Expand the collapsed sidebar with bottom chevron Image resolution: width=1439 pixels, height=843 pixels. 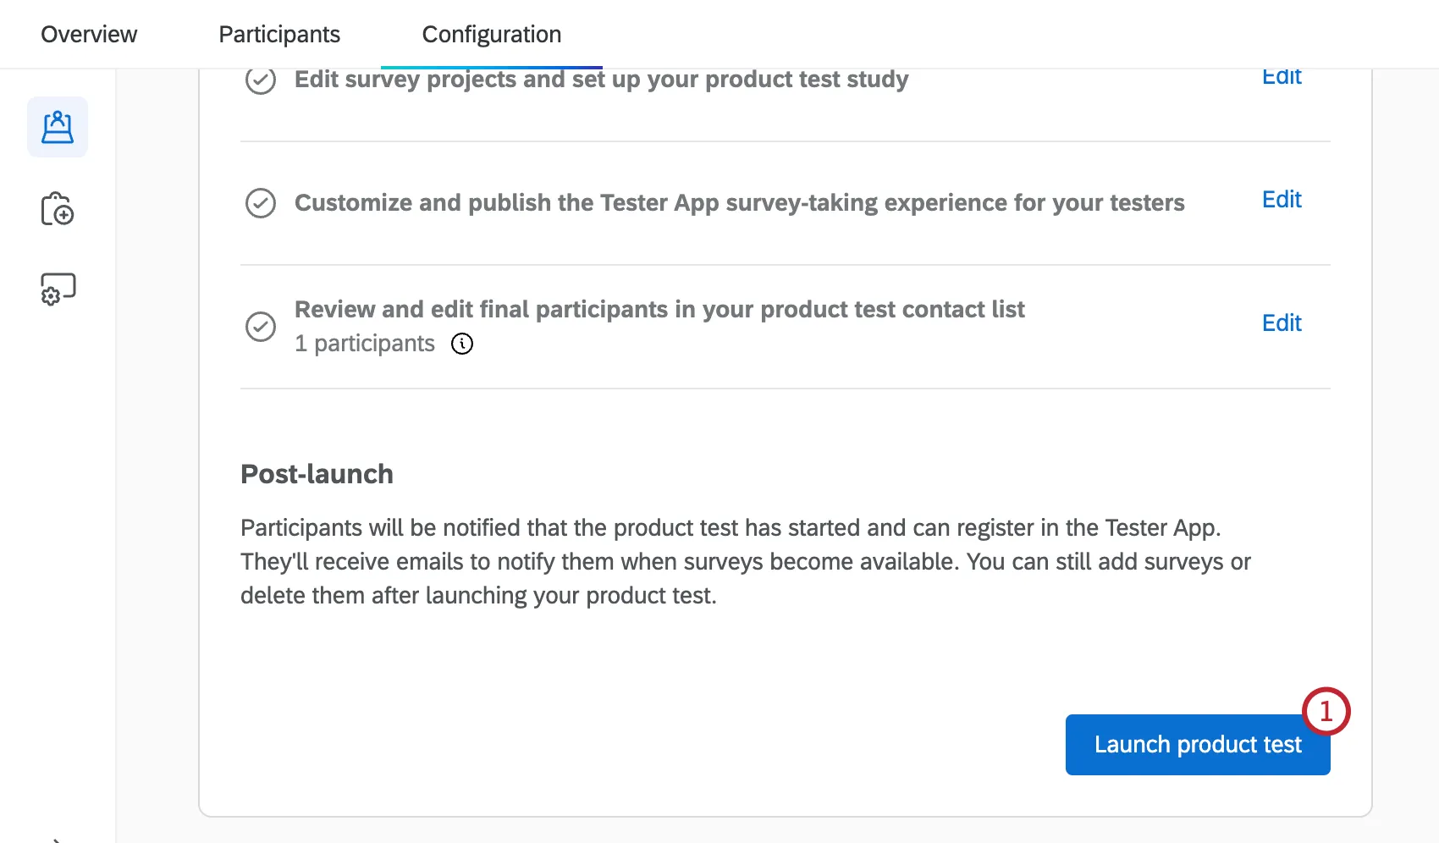tap(58, 838)
